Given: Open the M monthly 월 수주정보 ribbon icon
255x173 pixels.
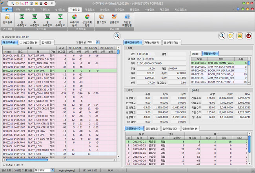Looking at the screenshot, I should 47,20.
